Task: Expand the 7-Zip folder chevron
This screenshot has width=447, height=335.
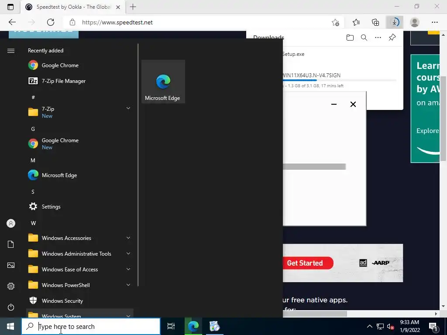Action: tap(128, 108)
